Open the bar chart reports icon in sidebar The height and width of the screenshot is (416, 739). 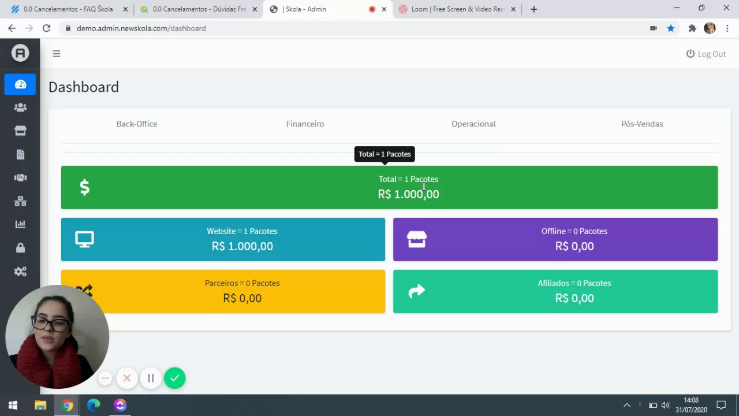(x=20, y=224)
